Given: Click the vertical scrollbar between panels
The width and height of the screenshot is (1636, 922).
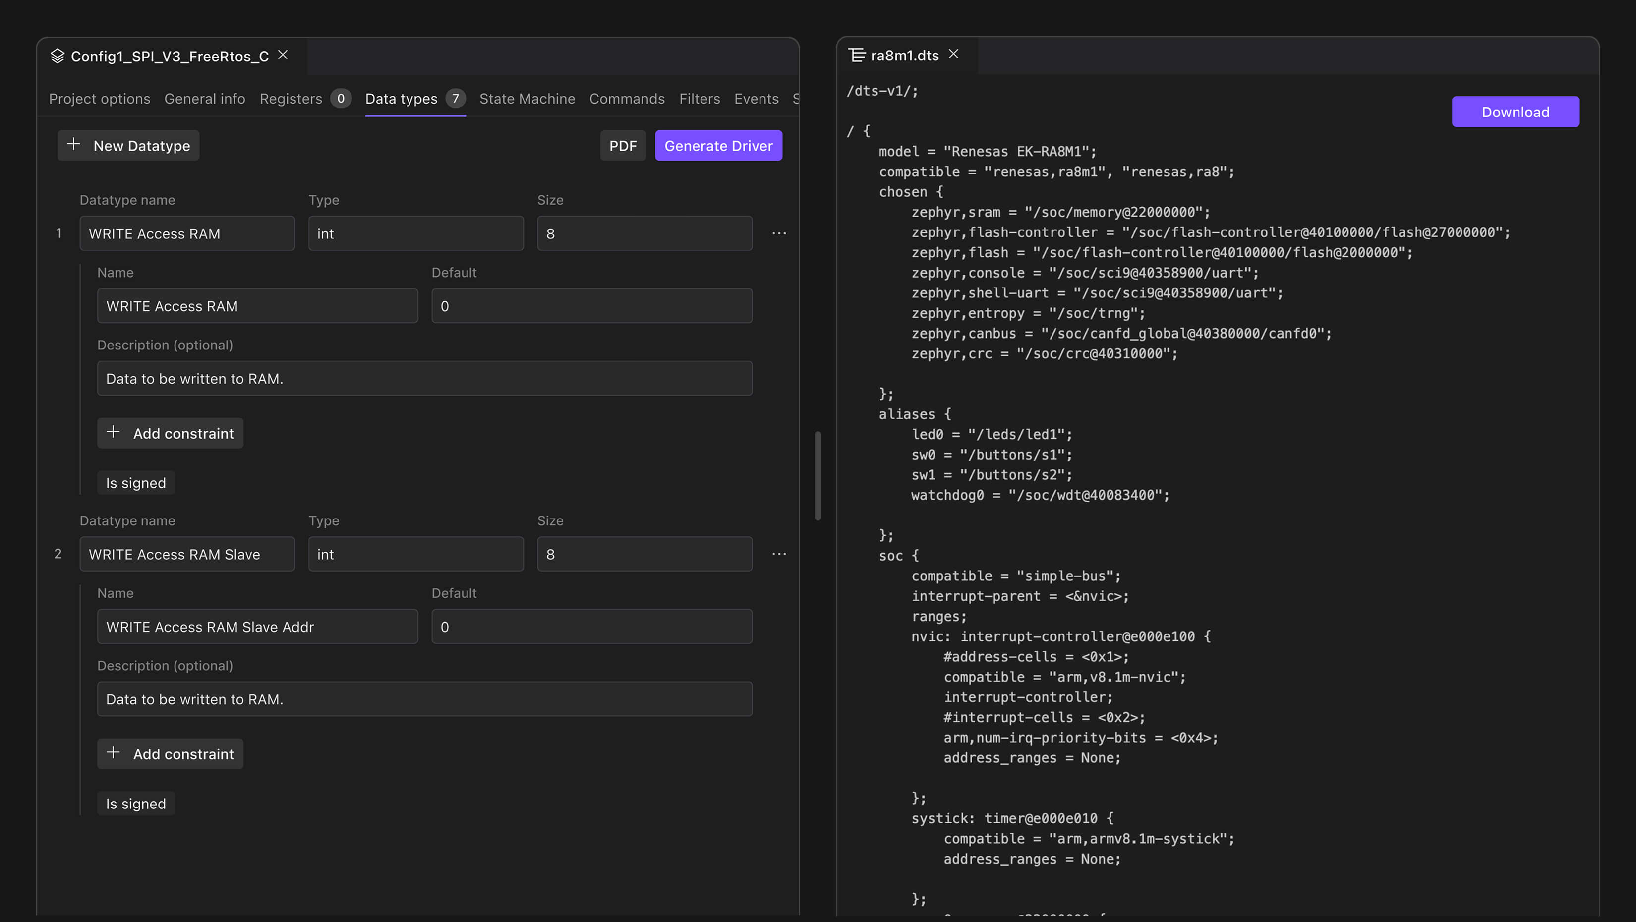Looking at the screenshot, I should [x=818, y=476].
